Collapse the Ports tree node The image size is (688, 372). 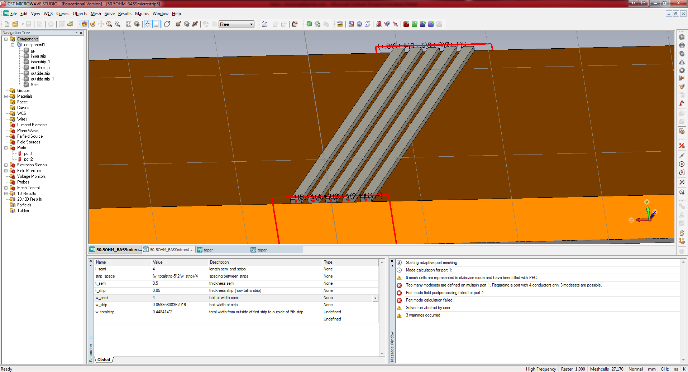click(x=6, y=148)
